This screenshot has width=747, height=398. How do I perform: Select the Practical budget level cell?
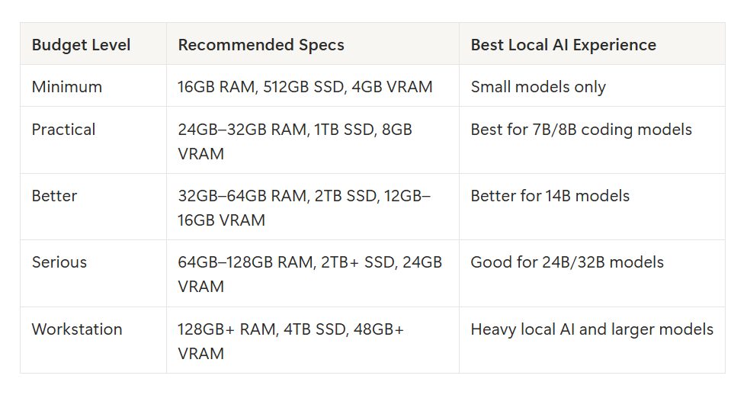(93, 140)
